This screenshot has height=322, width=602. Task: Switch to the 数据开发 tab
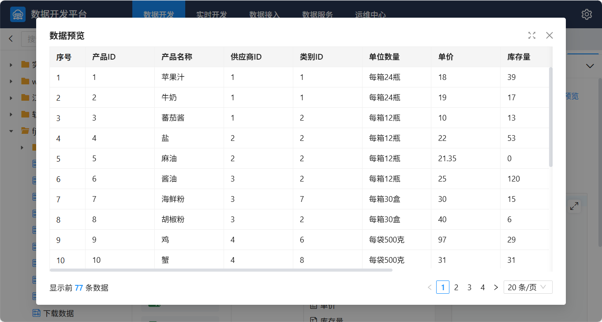(159, 14)
